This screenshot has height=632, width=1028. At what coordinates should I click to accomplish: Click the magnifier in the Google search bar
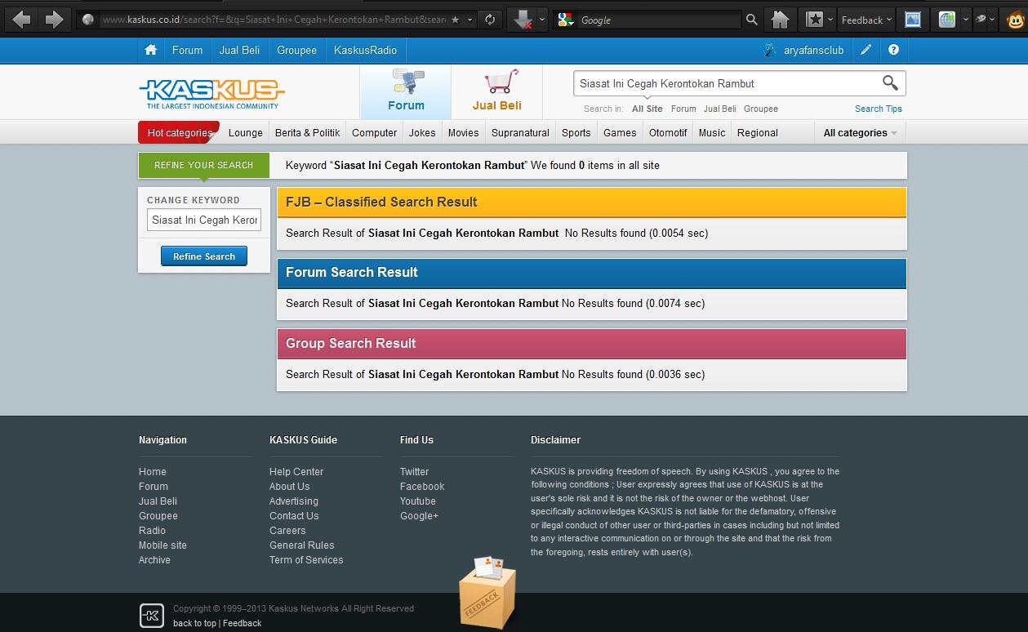pos(751,20)
